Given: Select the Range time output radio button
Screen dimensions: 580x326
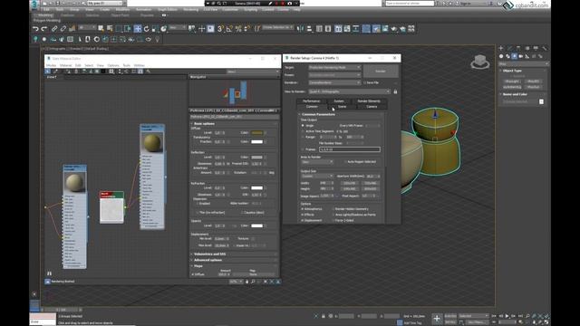Looking at the screenshot, I should point(303,137).
